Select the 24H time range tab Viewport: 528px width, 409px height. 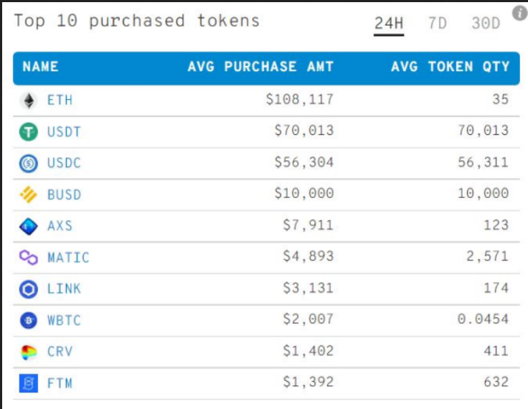click(x=389, y=24)
